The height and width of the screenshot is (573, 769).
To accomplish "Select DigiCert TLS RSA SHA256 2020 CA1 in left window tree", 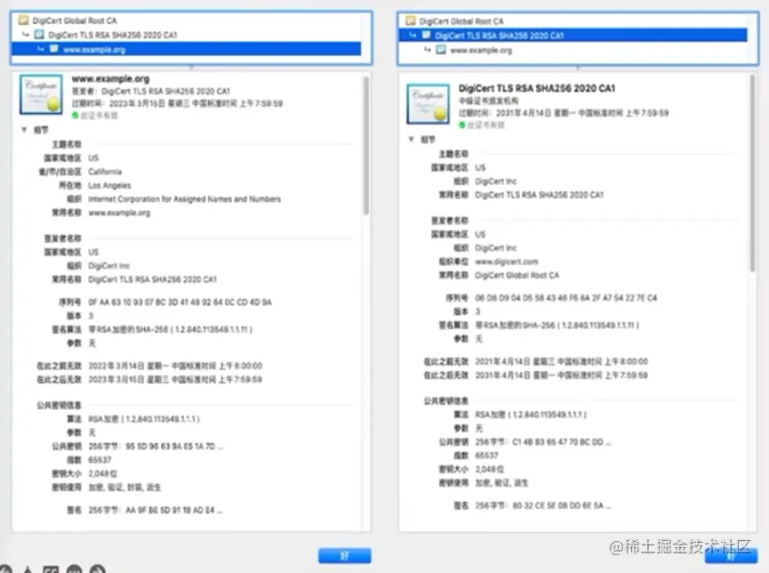I will (x=112, y=35).
